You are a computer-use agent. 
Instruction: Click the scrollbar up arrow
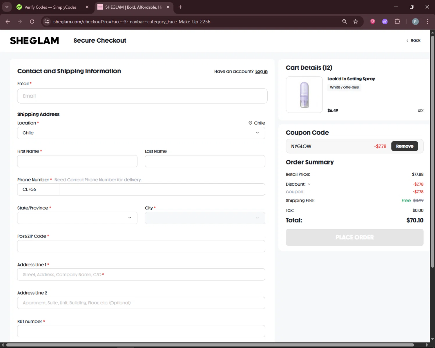click(432, 32)
